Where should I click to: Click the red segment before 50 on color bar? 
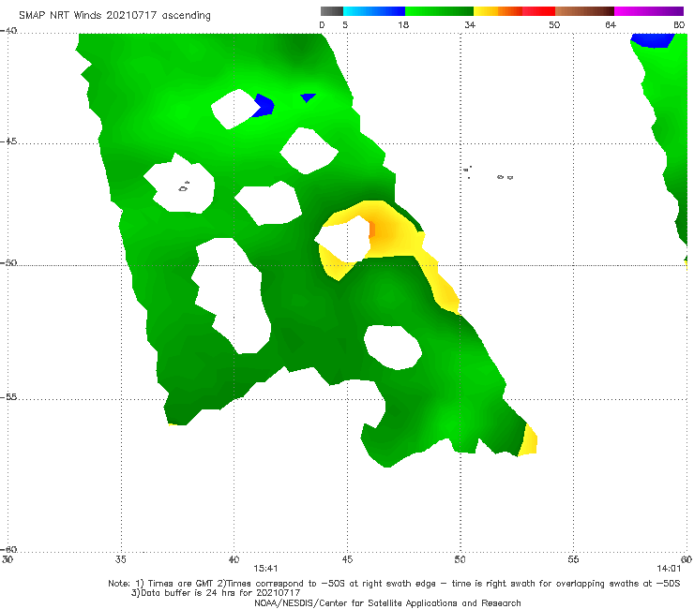point(538,11)
